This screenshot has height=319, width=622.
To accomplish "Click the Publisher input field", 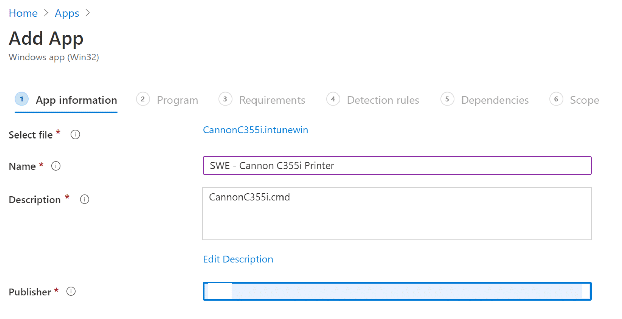I will [x=396, y=291].
